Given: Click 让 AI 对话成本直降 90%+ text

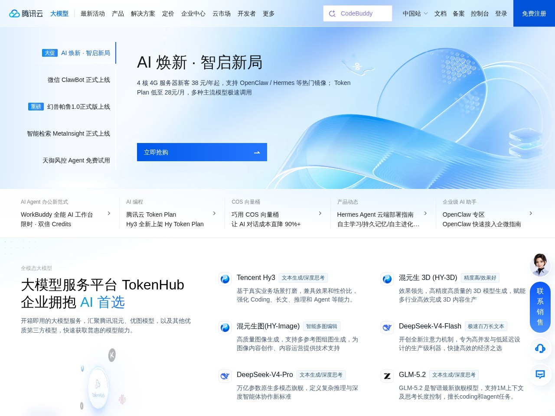Looking at the screenshot, I should [266, 224].
